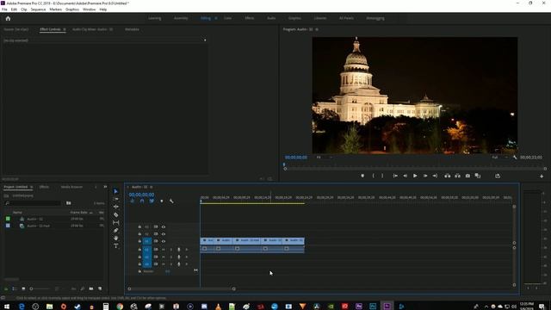
Task: Click the Extract button
Action: (x=457, y=176)
